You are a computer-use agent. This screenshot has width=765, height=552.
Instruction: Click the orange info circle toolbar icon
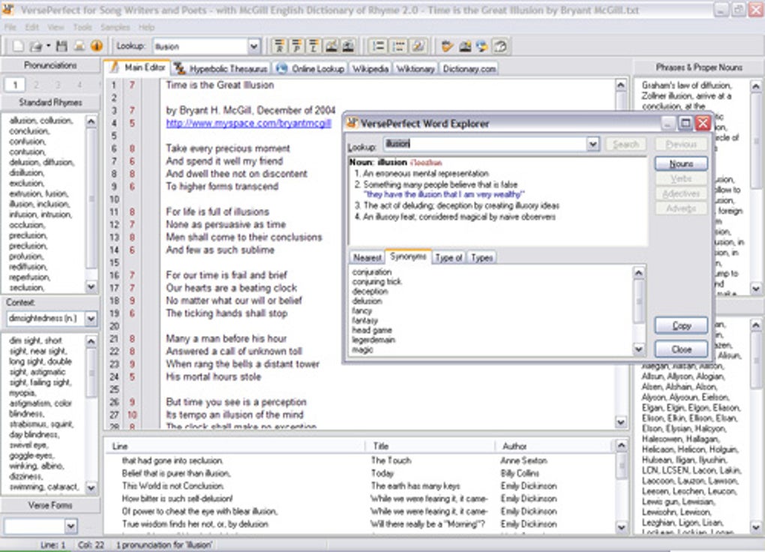tap(97, 46)
